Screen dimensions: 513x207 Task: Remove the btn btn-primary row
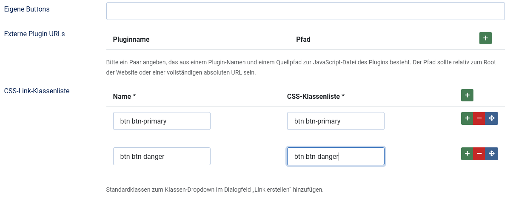click(x=479, y=118)
